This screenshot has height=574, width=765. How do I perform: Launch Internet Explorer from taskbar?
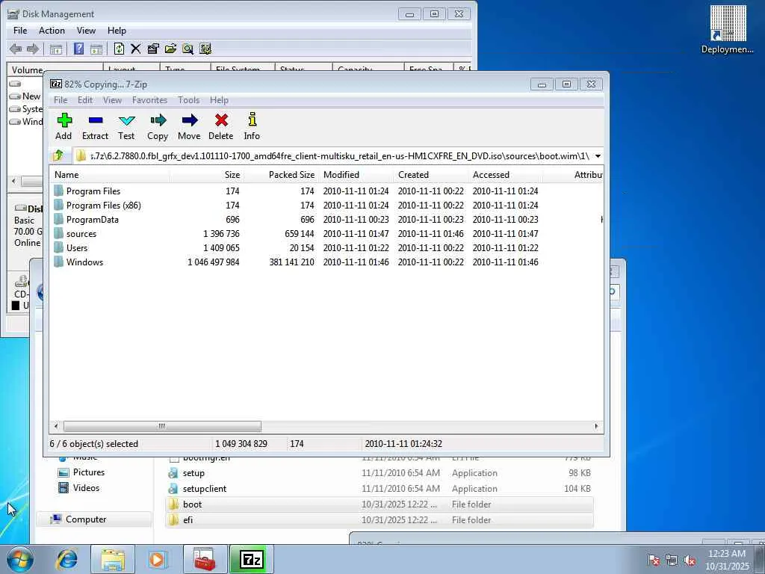pos(66,559)
